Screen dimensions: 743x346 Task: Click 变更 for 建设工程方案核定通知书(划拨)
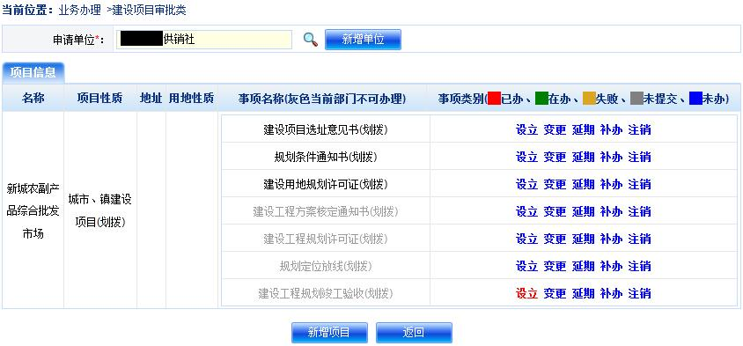point(555,211)
